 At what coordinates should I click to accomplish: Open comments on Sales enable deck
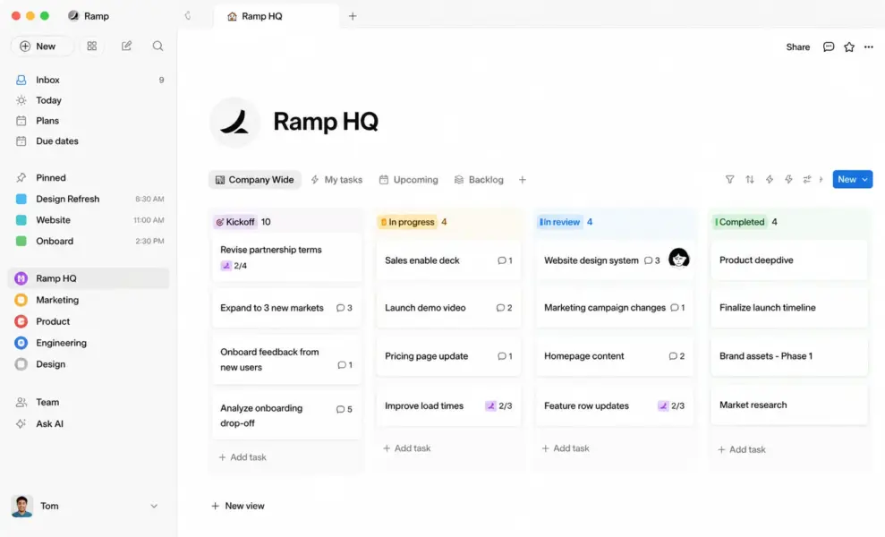tap(506, 260)
